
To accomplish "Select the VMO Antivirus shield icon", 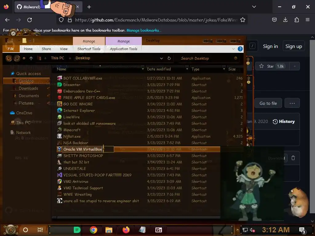I will [59, 181].
